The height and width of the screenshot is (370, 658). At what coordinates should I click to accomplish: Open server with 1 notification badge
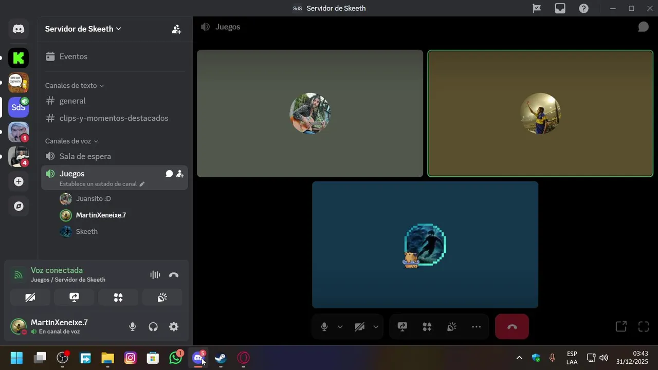point(19,132)
